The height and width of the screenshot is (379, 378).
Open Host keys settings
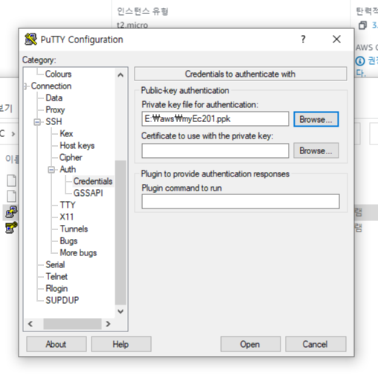pyautogui.click(x=77, y=145)
